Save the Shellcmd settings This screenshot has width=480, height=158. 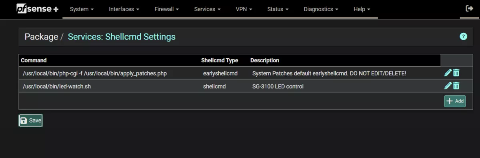click(31, 120)
